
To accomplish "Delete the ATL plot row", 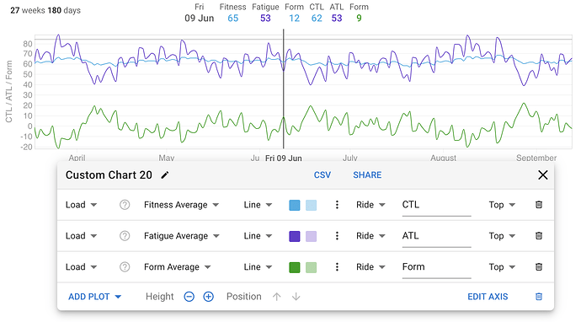I will (539, 236).
